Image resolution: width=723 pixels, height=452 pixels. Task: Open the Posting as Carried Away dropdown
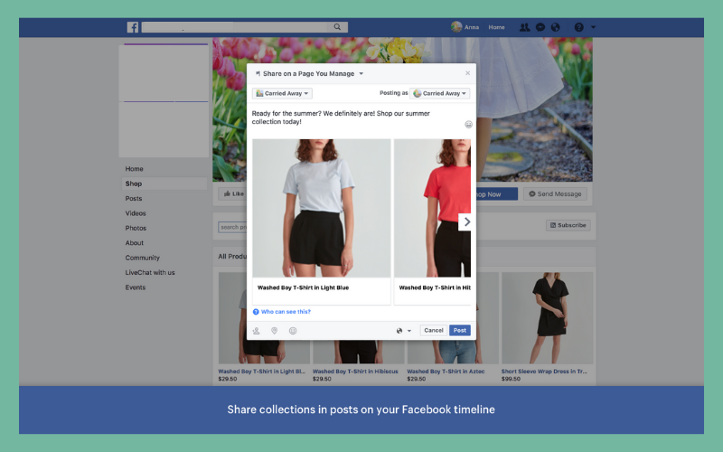coord(440,93)
